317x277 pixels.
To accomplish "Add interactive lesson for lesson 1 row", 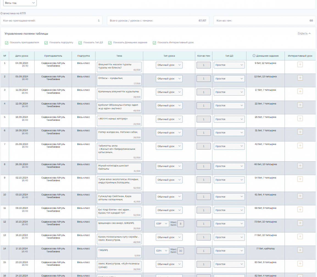I will [300, 65].
